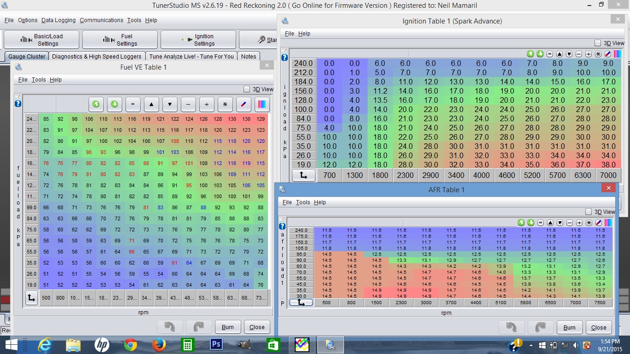Click the plus increment icon in Fuel VE Table
This screenshot has width=630, height=354.
[x=207, y=105]
